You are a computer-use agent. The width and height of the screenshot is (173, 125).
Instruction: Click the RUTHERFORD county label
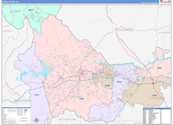(x=67, y=119)
